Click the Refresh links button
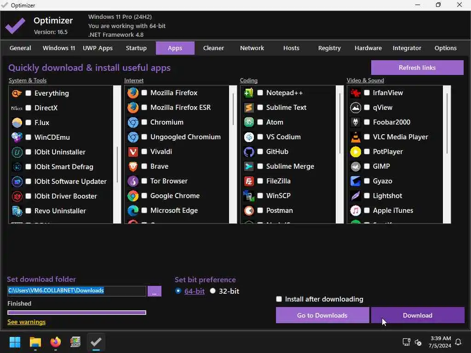Screen dimensions: 471x353 [x=417, y=68]
